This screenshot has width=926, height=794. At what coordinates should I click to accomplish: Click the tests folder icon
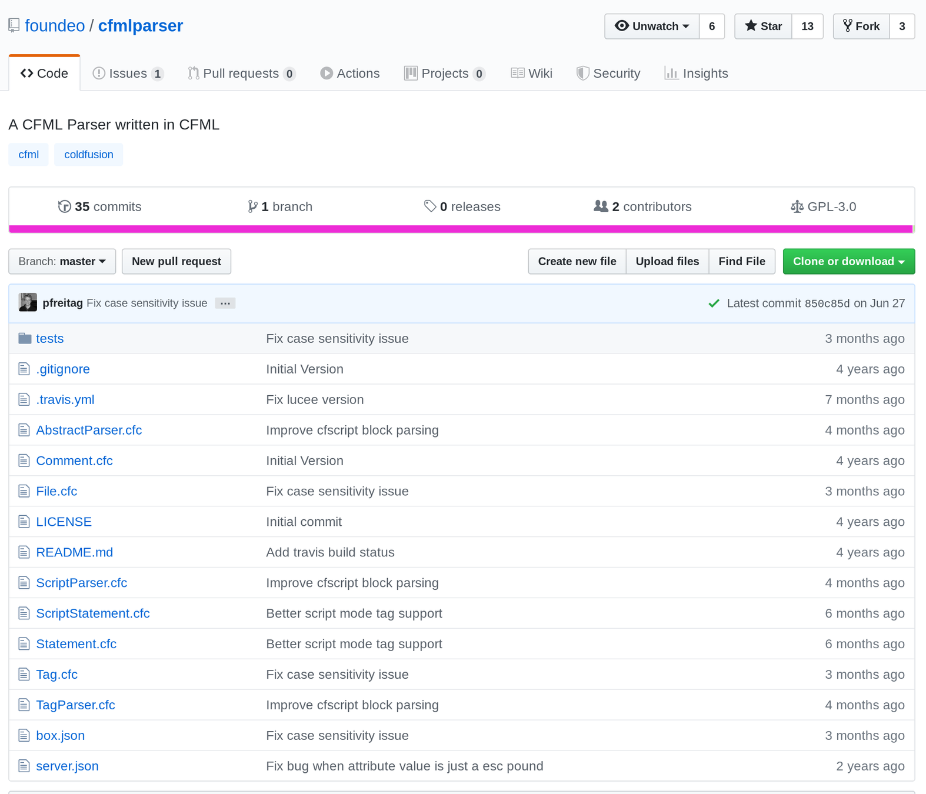(25, 338)
